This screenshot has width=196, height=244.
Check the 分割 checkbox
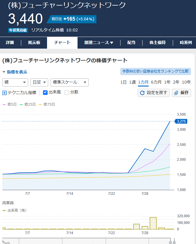67,92
